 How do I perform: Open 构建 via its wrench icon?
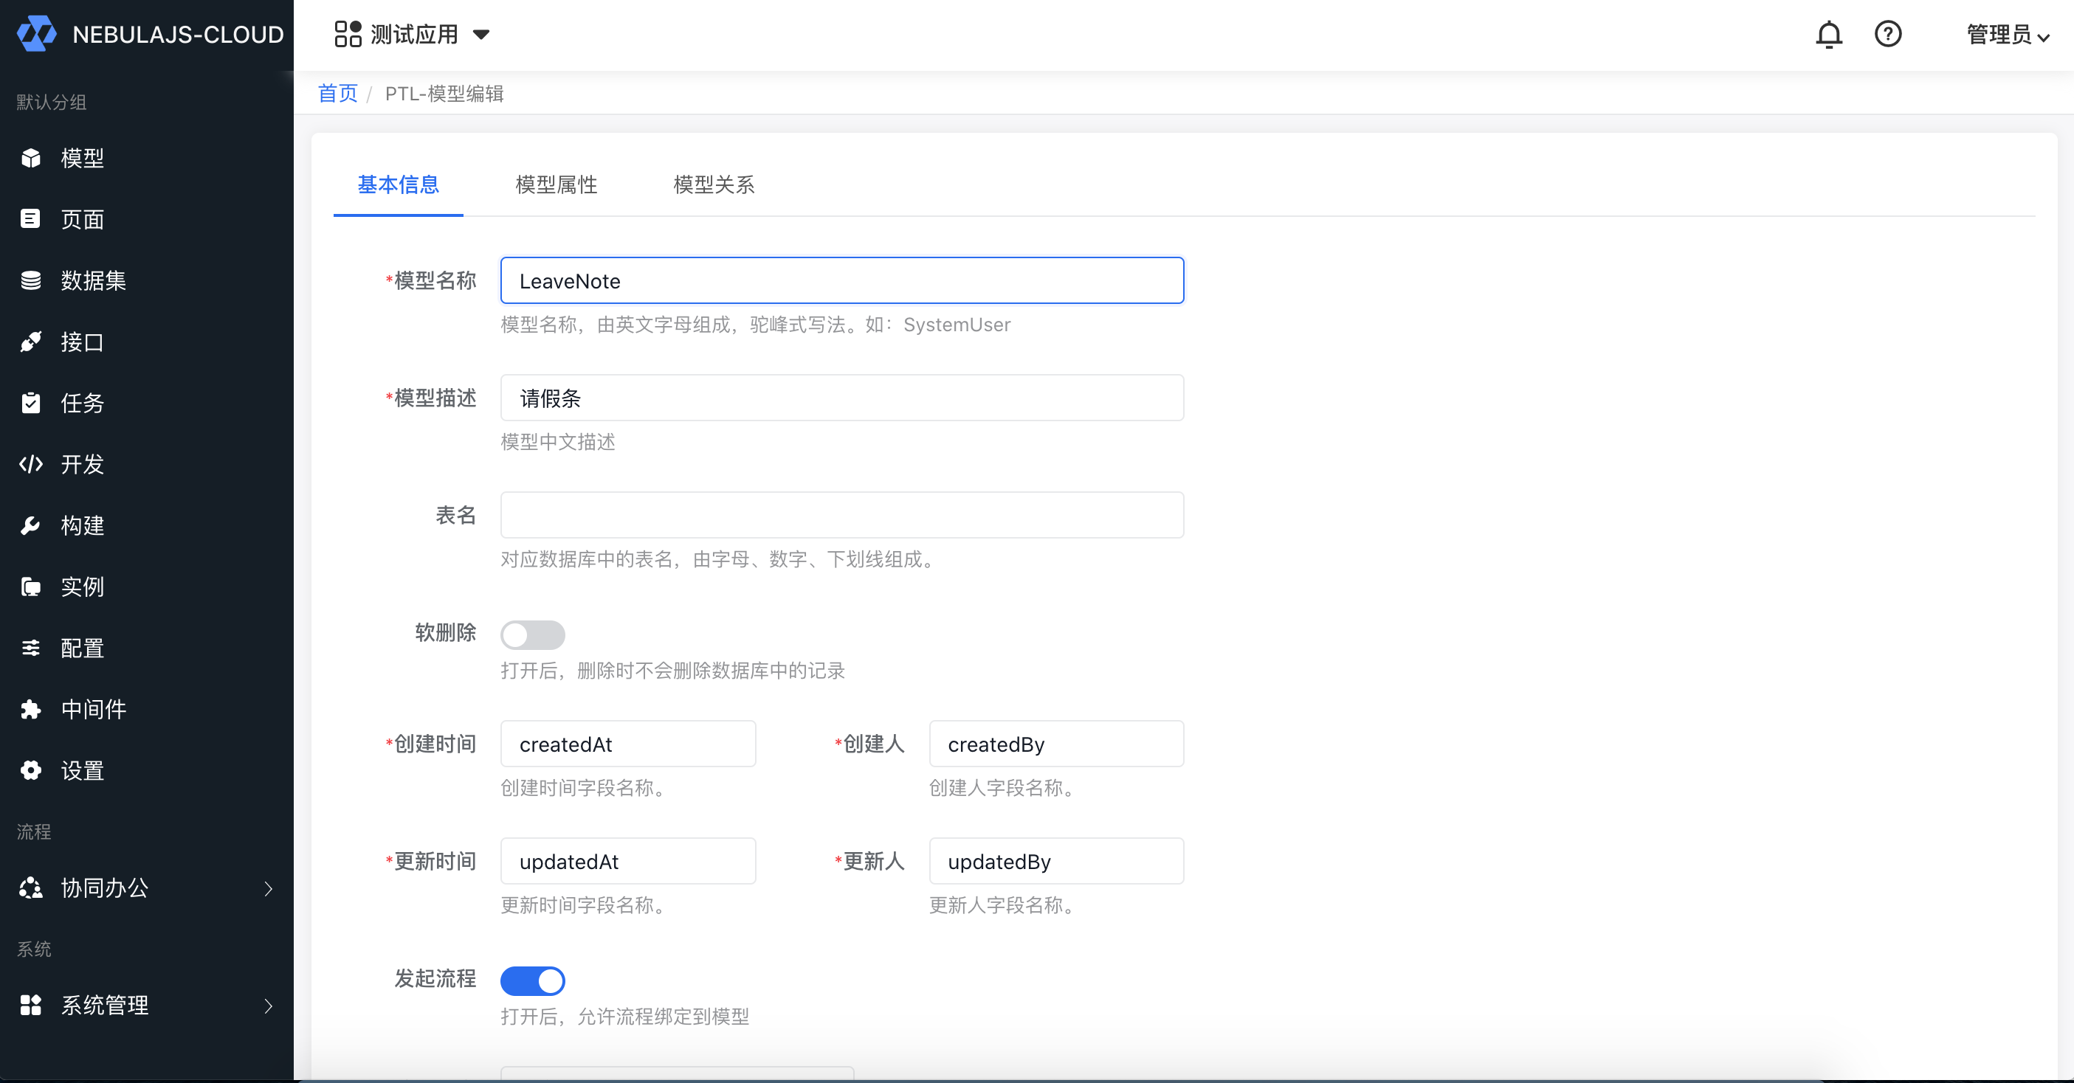(30, 525)
